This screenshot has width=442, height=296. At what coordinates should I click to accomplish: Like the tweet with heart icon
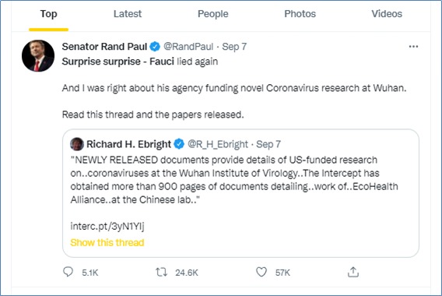pos(261,272)
